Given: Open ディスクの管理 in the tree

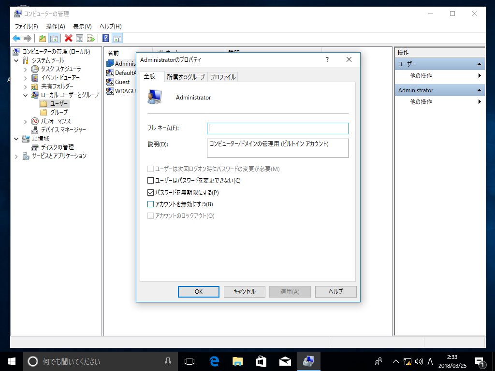Looking at the screenshot, I should click(x=57, y=147).
